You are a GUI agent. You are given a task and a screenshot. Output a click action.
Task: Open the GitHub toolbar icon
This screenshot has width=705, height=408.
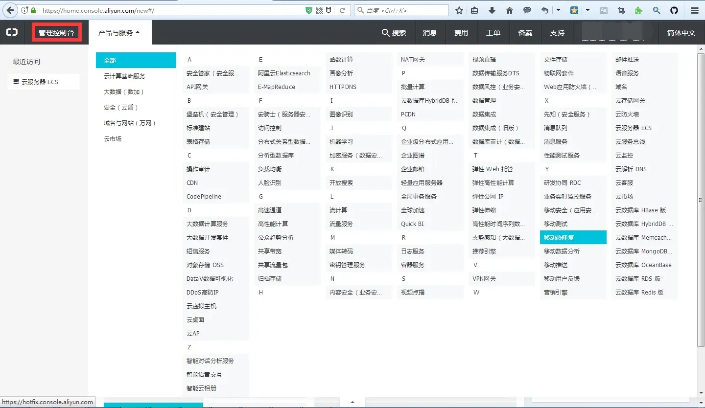point(674,10)
